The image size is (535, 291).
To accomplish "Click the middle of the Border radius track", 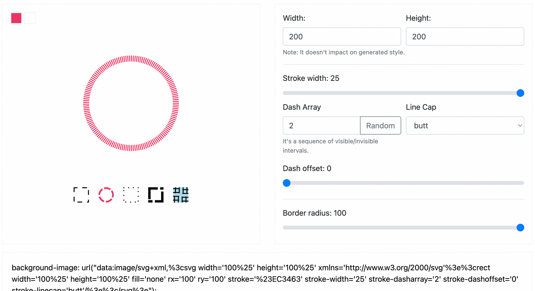I will [x=403, y=227].
